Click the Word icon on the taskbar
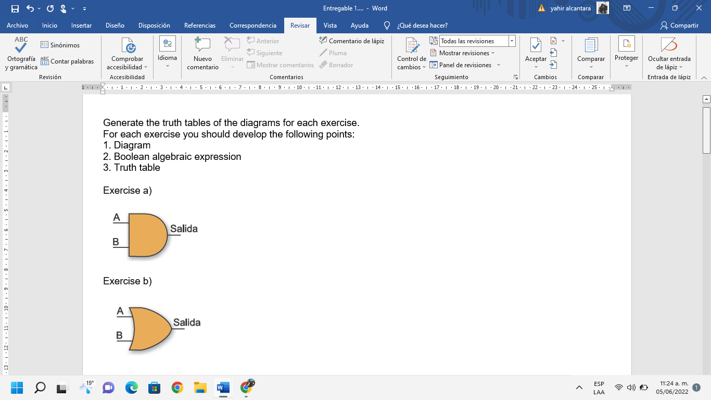The width and height of the screenshot is (711, 400). click(223, 387)
